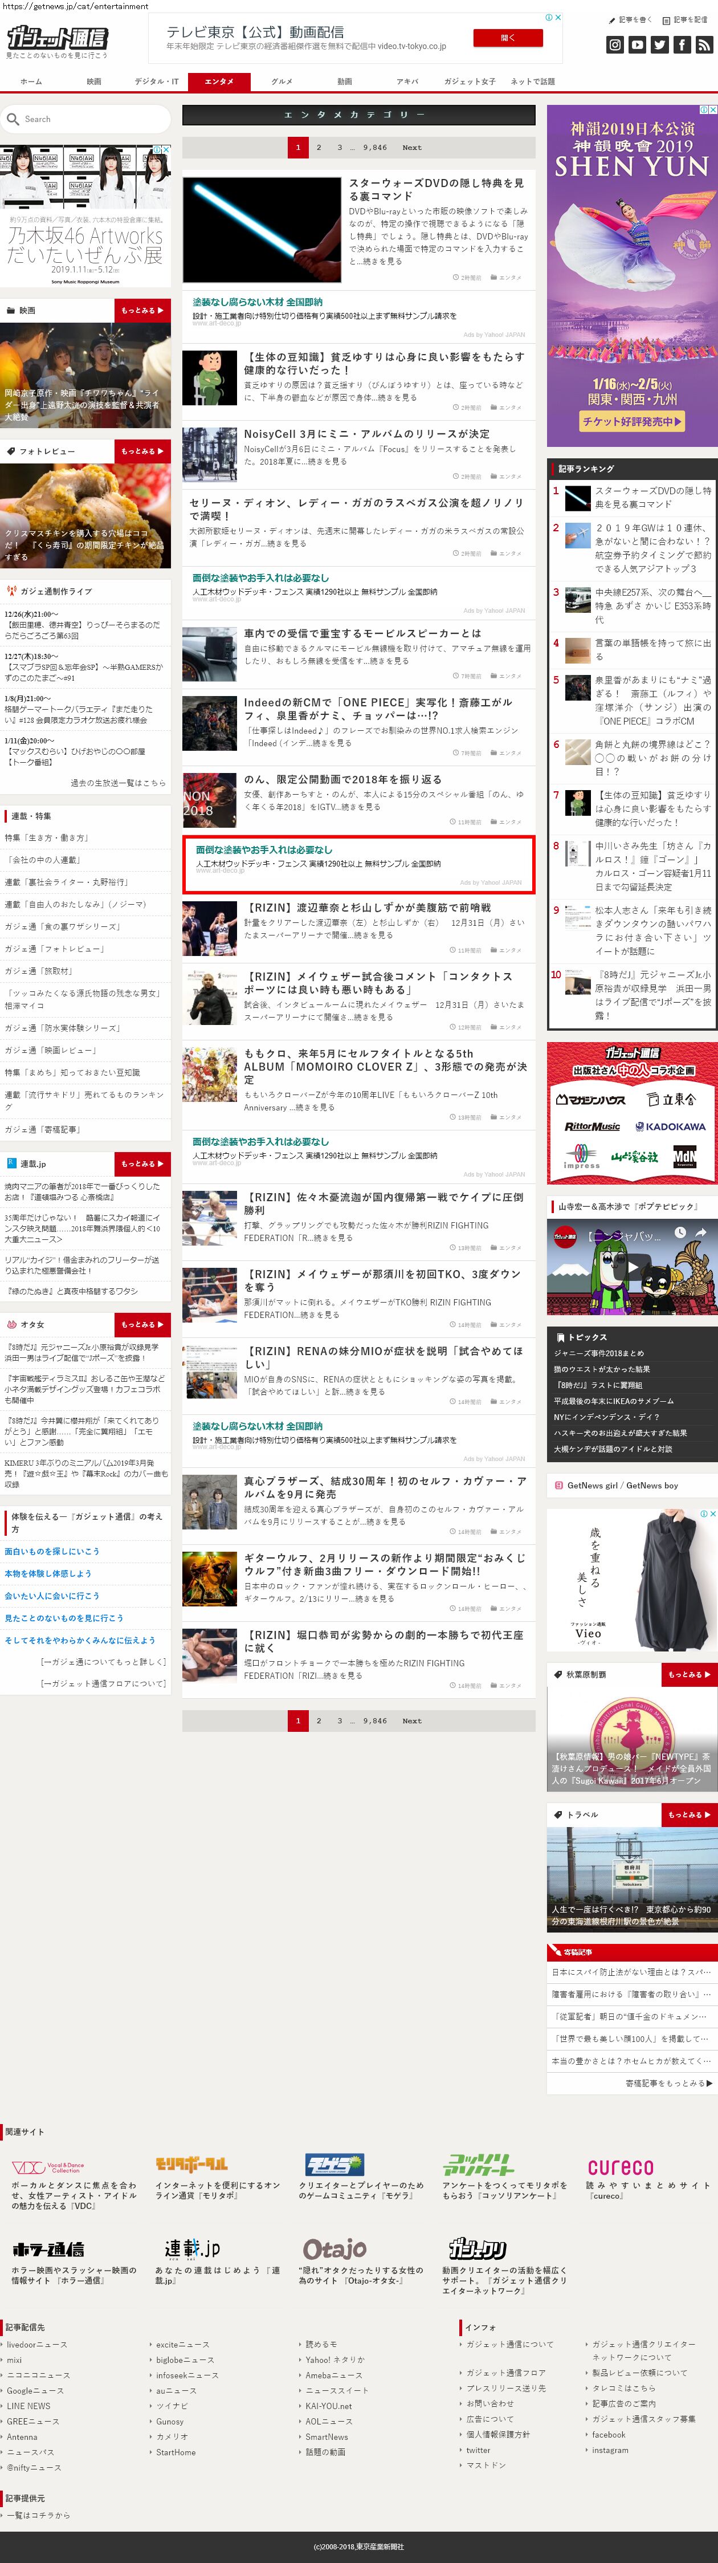Viewport: 718px width, 2563px height.
Task: Select the ガジェット女子 navigation tab
Action: click(x=470, y=82)
